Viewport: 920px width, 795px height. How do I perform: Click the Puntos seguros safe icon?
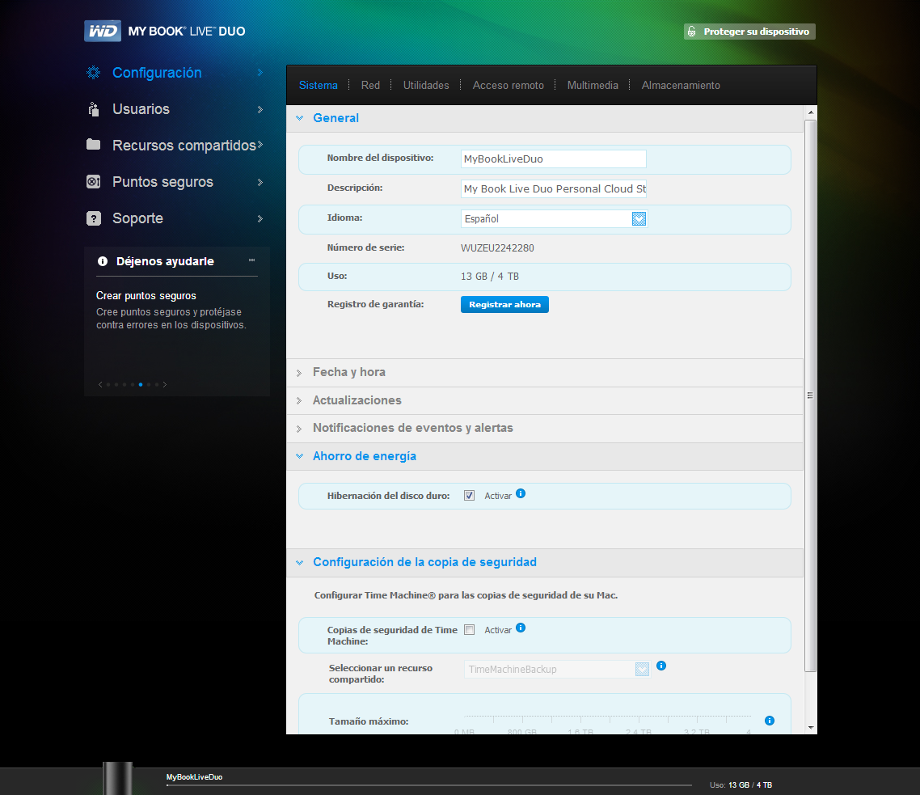coord(93,182)
